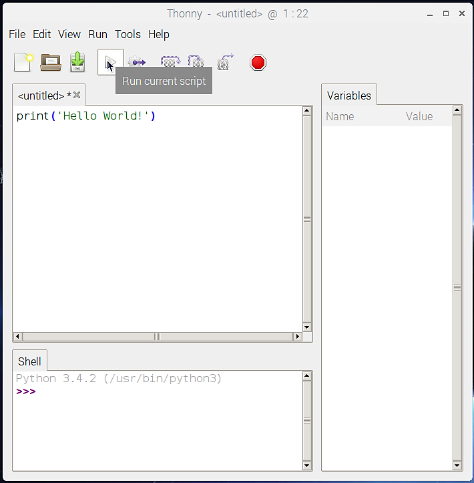Click the editor's scroll down arrow

click(x=307, y=327)
